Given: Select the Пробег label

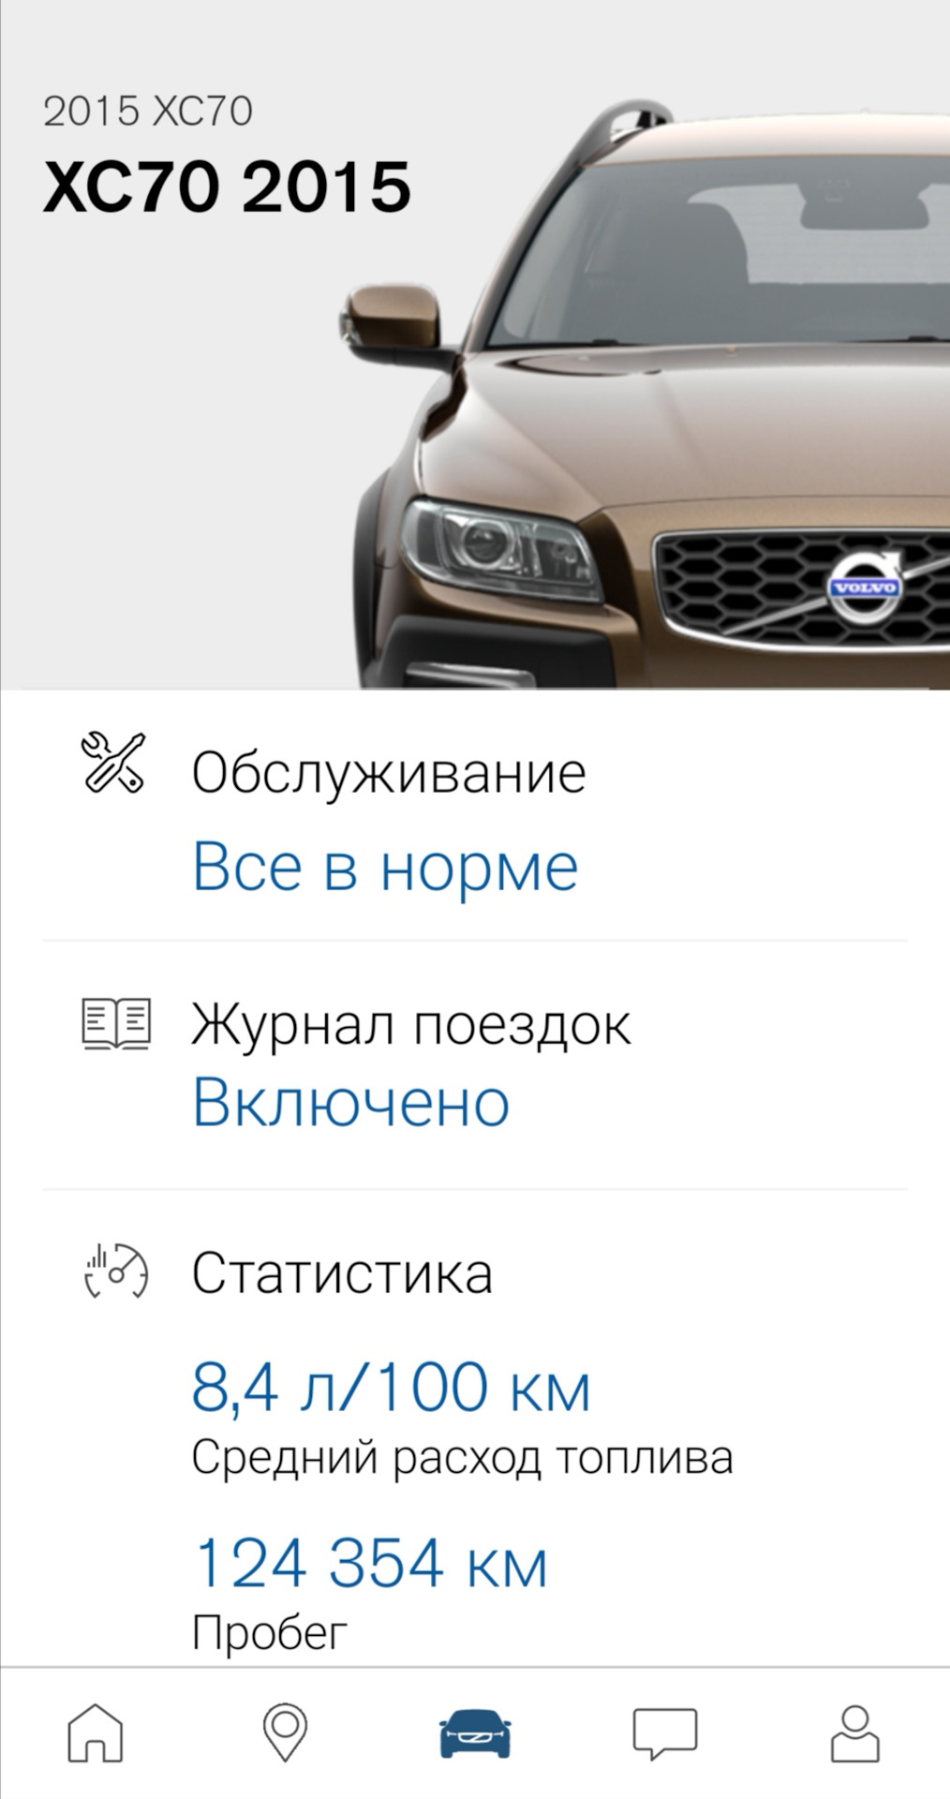Looking at the screenshot, I should [270, 1633].
